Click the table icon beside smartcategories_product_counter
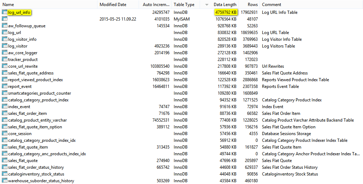The image size is (363, 184). (4, 93)
